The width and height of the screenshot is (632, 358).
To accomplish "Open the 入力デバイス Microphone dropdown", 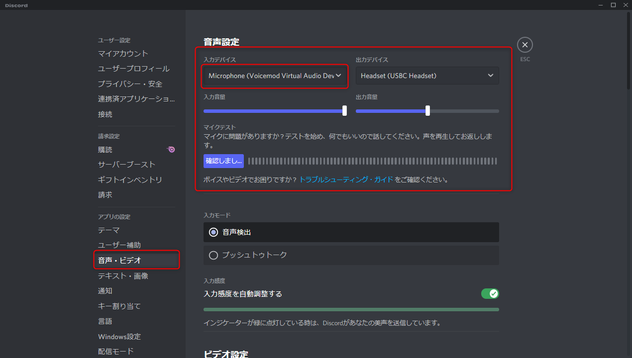I will coord(275,76).
